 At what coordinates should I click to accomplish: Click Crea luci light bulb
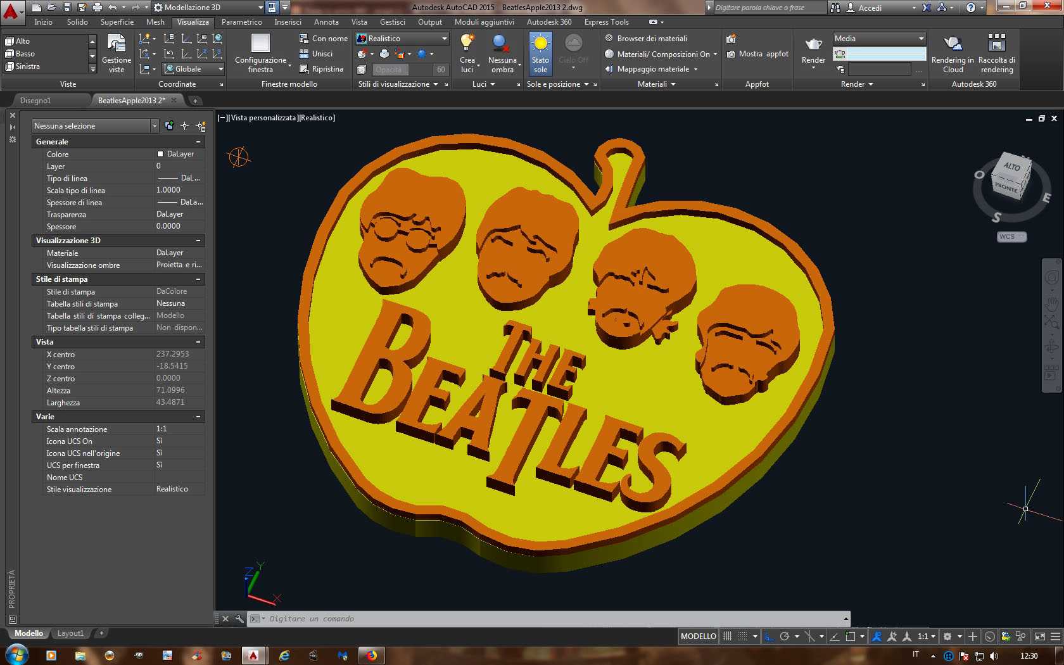467,54
